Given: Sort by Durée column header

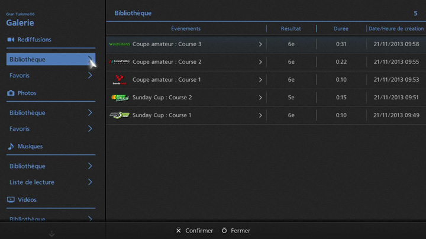Looking at the screenshot, I should (341, 28).
